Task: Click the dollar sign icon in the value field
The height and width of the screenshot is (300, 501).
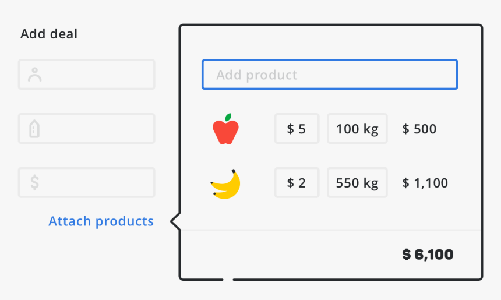Action: pos(34,183)
